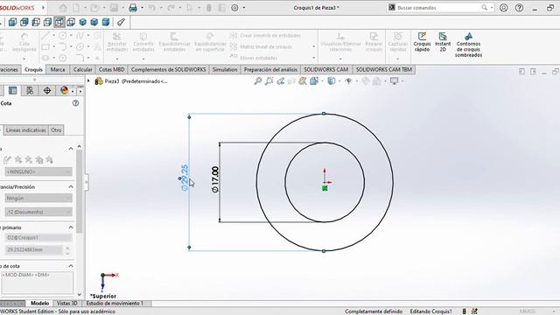The image size is (560, 315).
Task: Open the search commands dropdown arrow
Action: (x=492, y=8)
